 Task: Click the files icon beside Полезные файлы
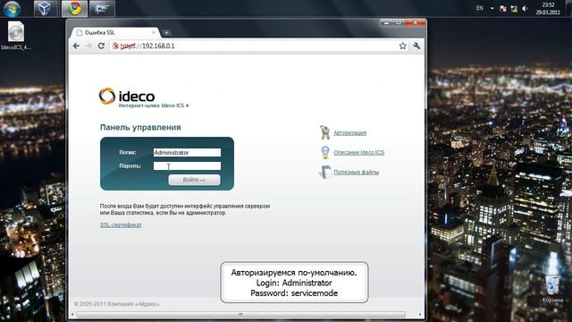point(325,172)
